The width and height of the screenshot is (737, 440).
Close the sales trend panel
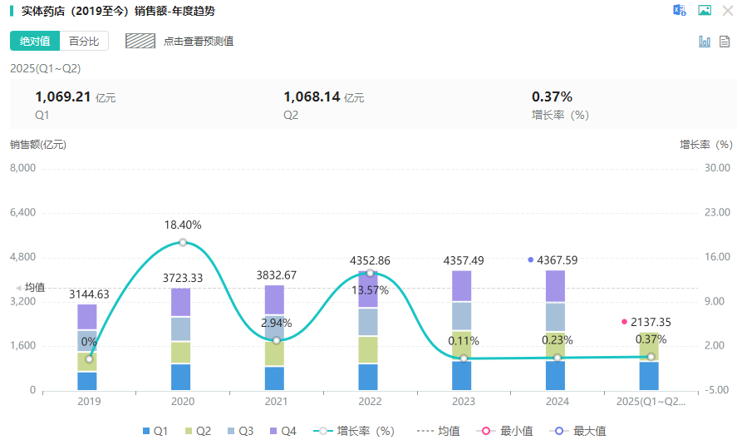coord(728,11)
